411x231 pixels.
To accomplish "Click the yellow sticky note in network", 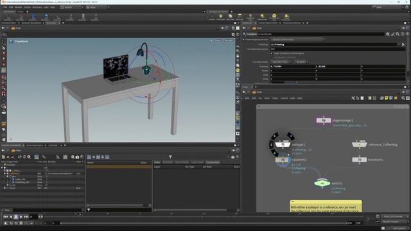I will click(x=326, y=207).
